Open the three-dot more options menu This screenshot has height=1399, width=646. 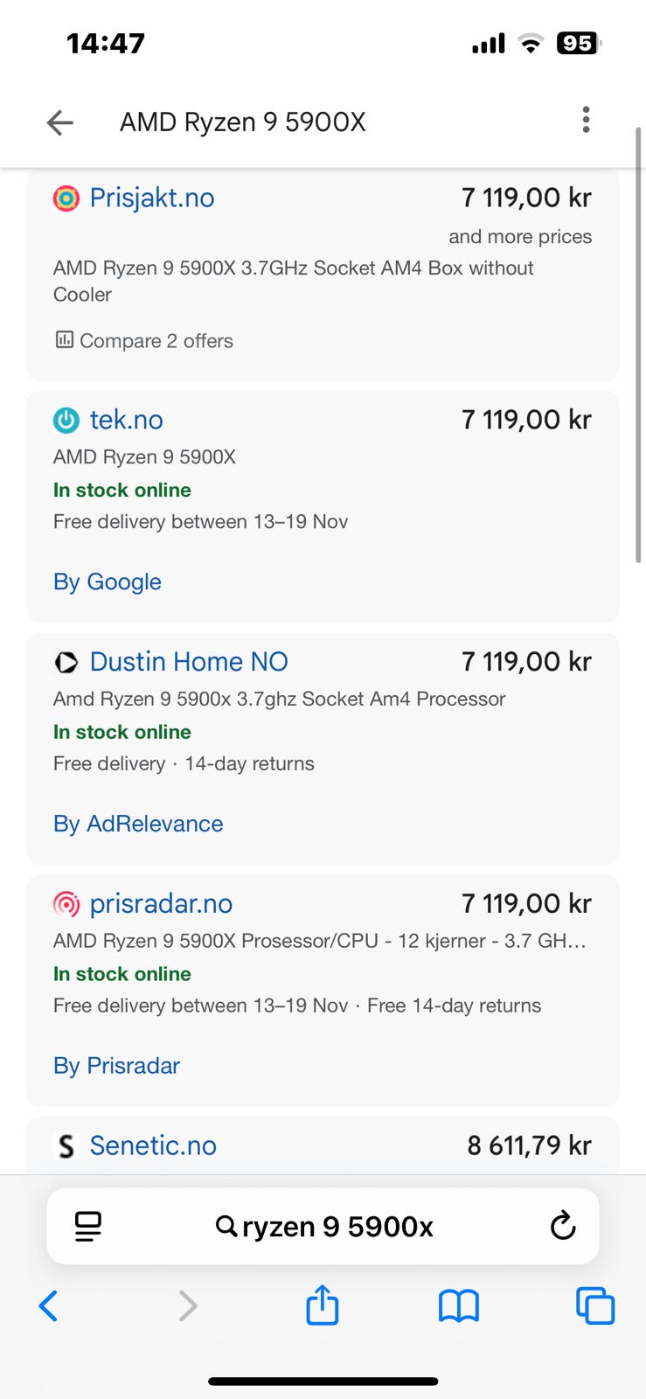(586, 120)
